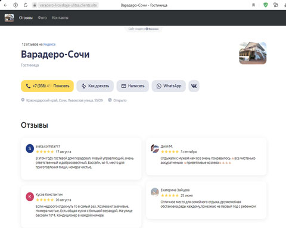The image size is (286, 228).
Task: Open the VK social network button
Action: pos(194,86)
